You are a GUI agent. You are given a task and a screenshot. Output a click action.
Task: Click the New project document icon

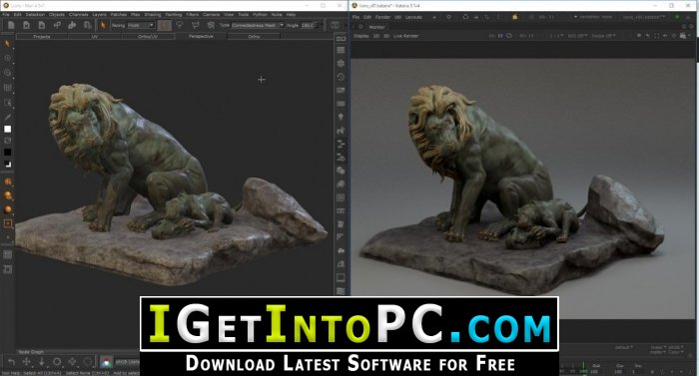tap(11, 25)
